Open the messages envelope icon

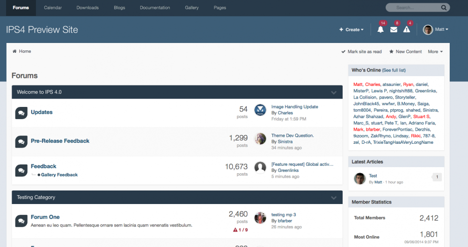[x=394, y=29]
